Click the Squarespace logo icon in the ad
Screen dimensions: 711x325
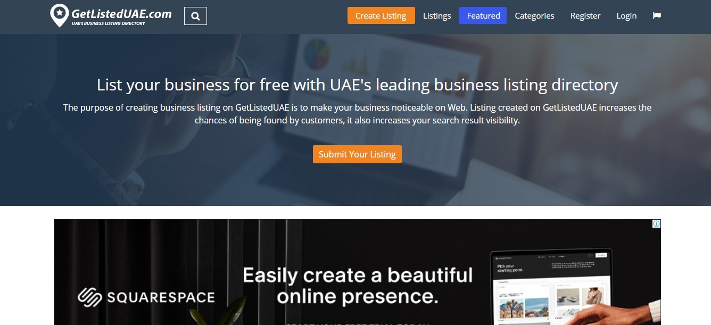tap(90, 297)
